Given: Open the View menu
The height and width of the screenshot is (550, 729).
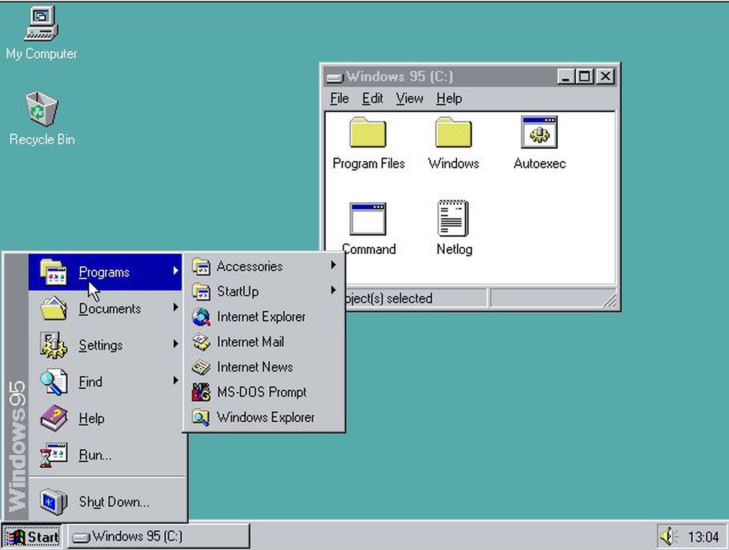Looking at the screenshot, I should 409,98.
